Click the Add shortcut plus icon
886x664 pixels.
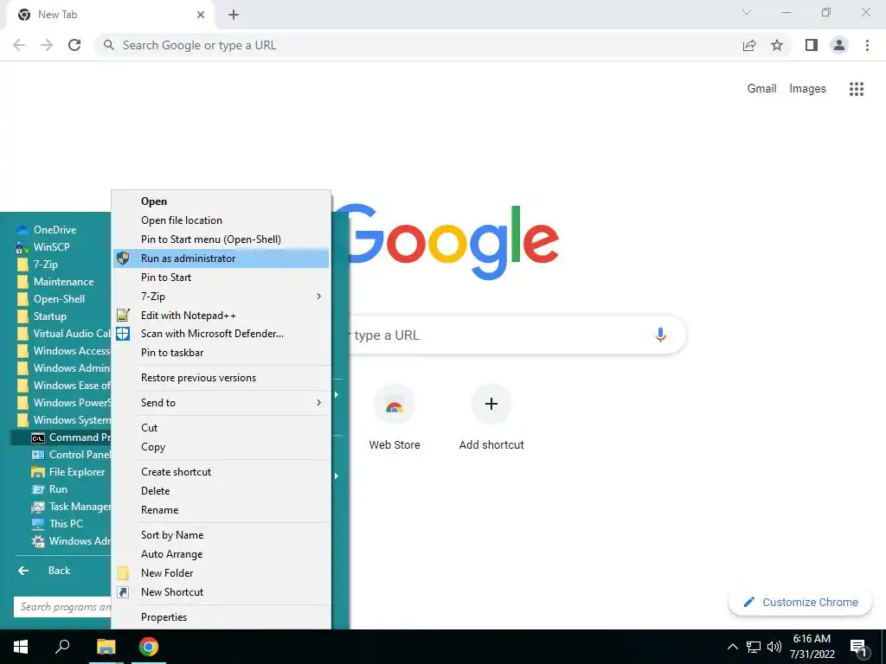pos(491,404)
